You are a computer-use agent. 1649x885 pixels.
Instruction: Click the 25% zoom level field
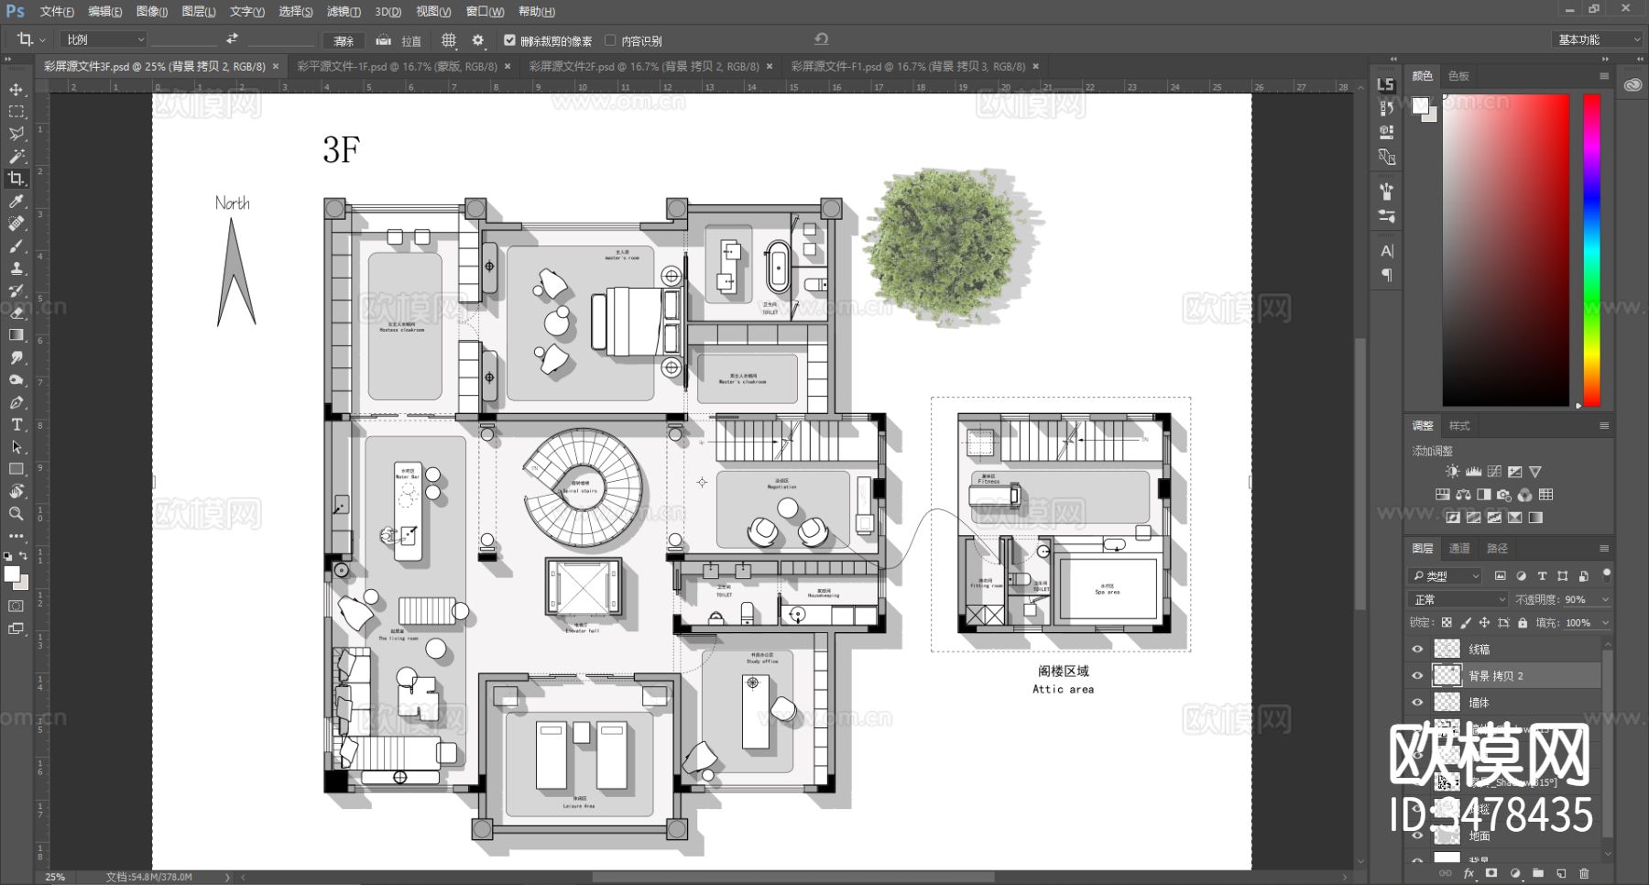[x=57, y=877]
